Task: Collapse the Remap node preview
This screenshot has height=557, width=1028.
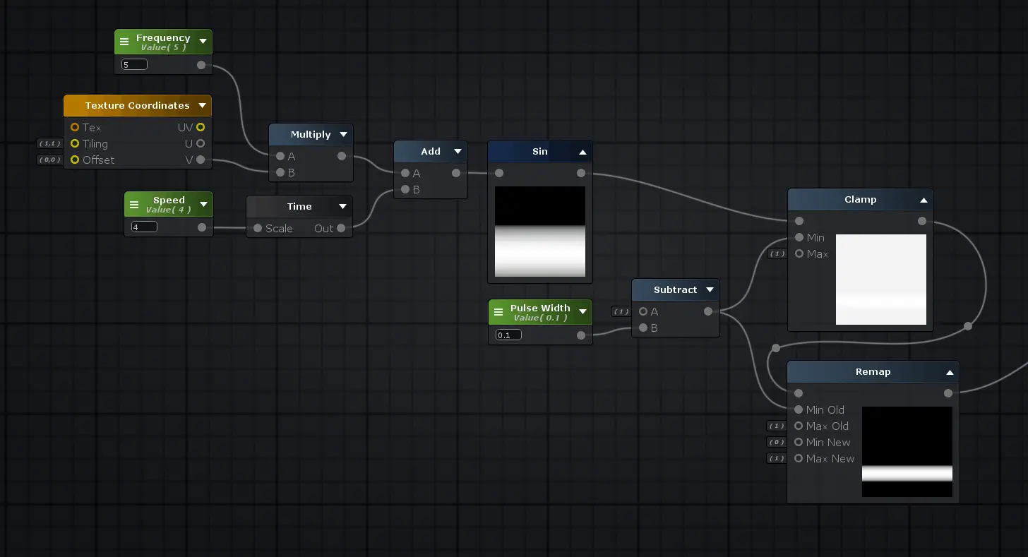Action: point(950,373)
